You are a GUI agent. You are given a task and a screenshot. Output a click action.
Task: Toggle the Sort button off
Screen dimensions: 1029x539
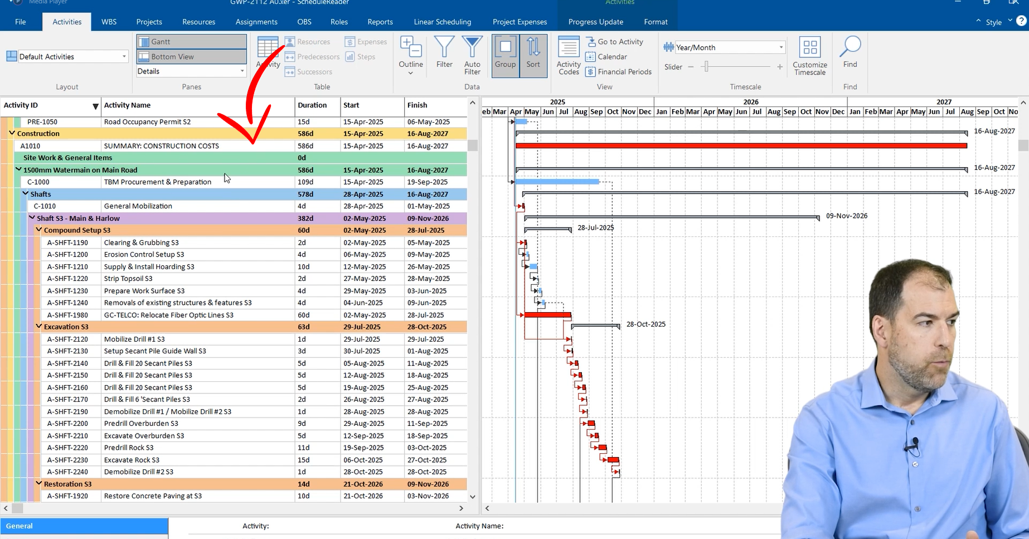(x=533, y=55)
